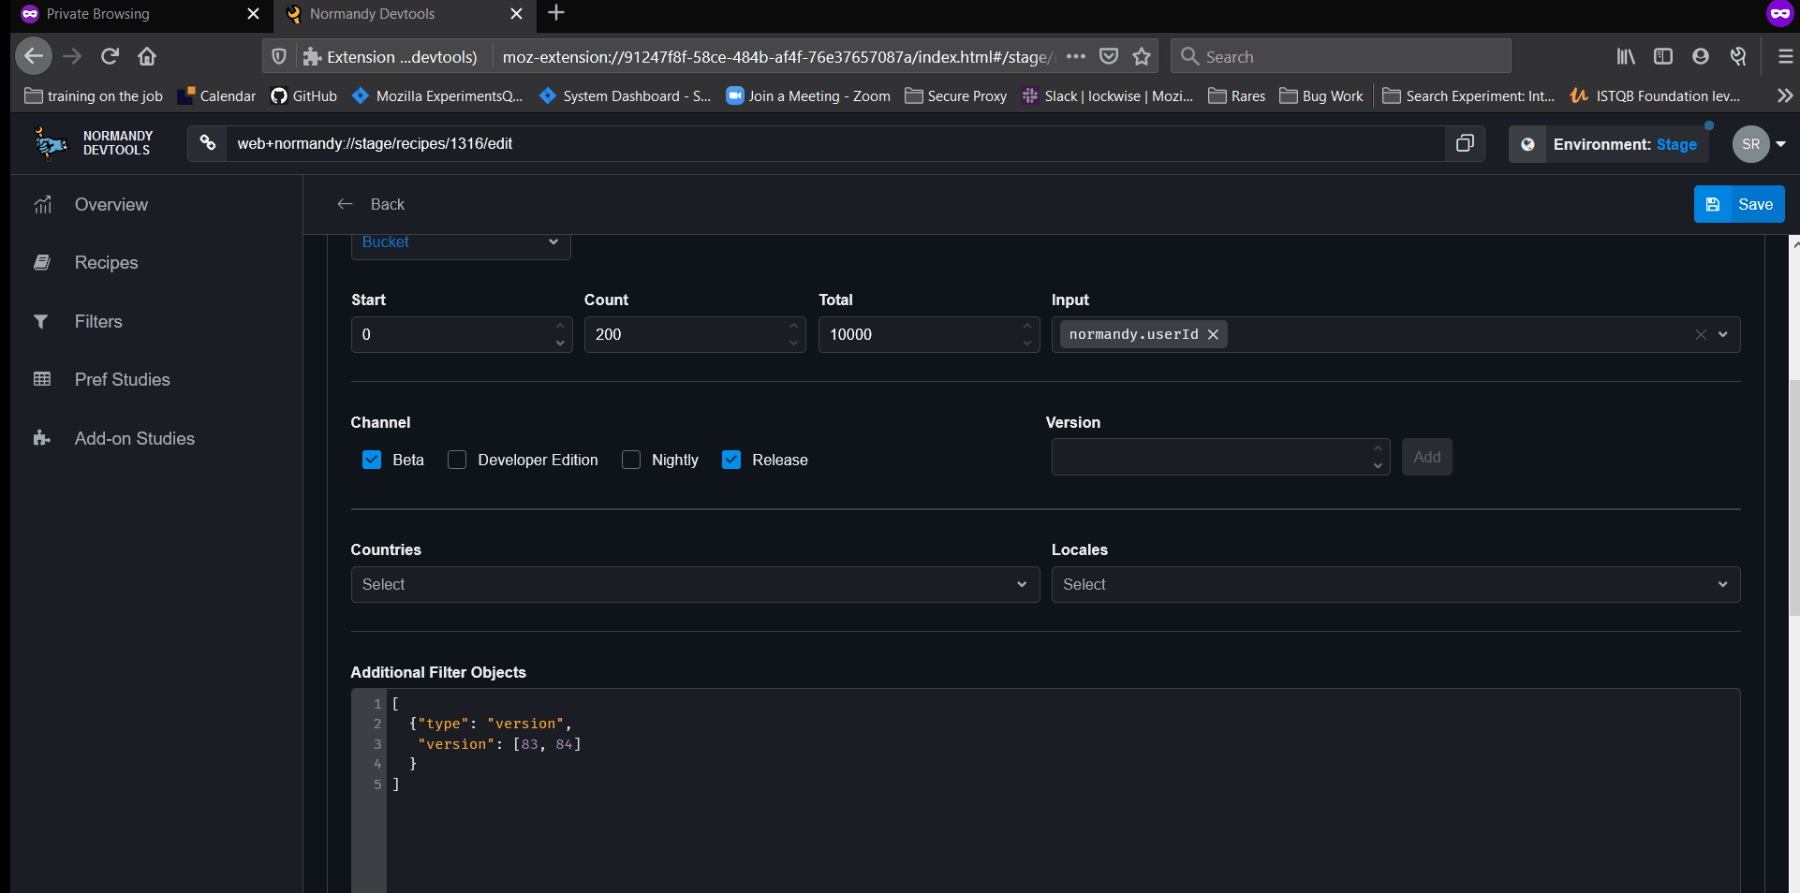Enable the Nightly channel checkbox
Viewport: 1800px width, 893px height.
pos(631,460)
